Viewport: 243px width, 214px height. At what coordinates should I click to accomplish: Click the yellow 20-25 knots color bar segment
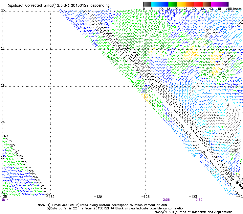point(181,4)
